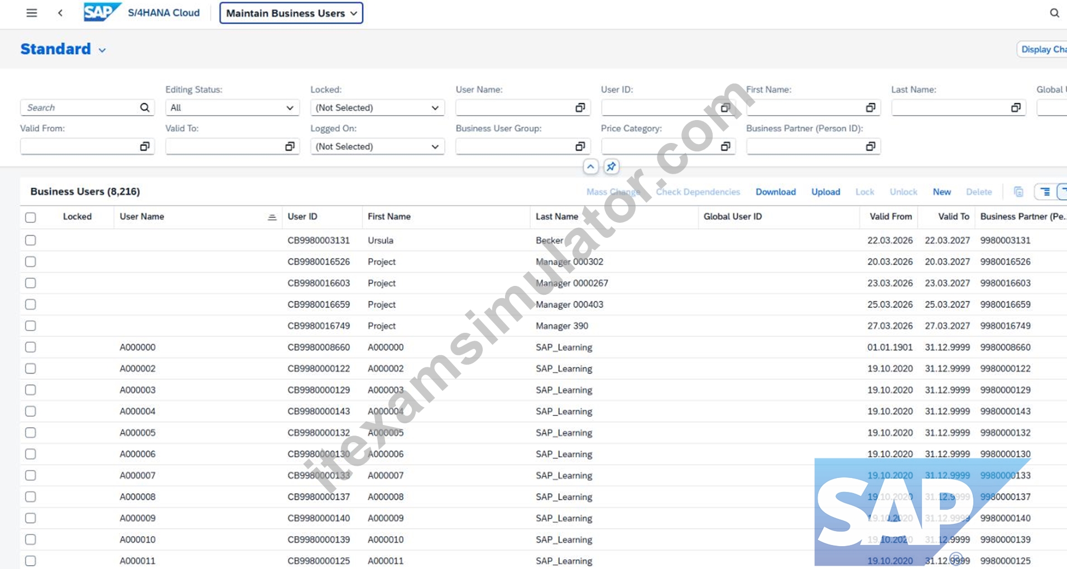Image resolution: width=1067 pixels, height=569 pixels.
Task: Pin the filter header bar
Action: point(612,166)
